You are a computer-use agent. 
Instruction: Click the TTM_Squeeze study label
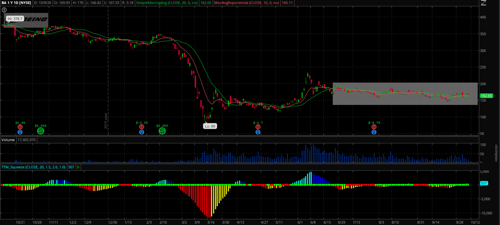tap(33, 167)
